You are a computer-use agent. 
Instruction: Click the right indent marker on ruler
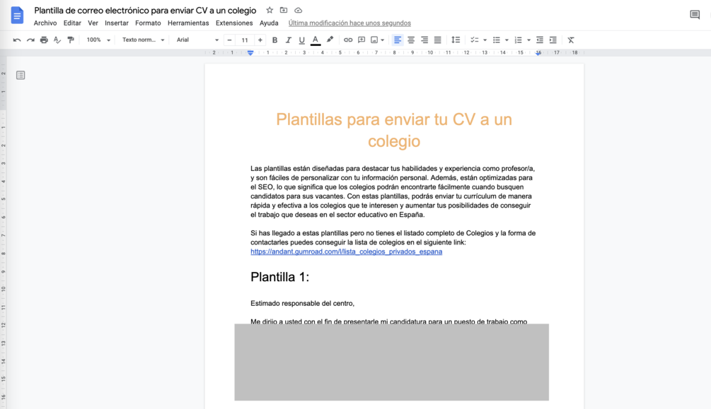coord(538,53)
